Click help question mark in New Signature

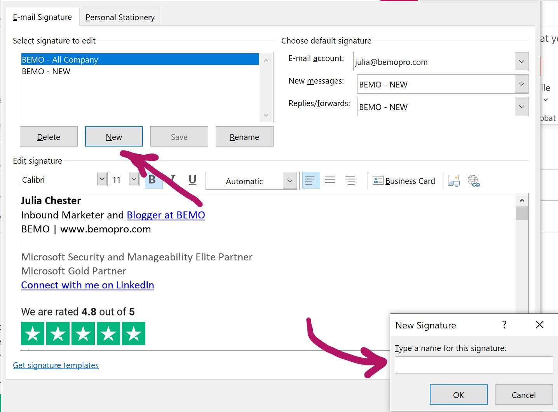click(x=504, y=325)
